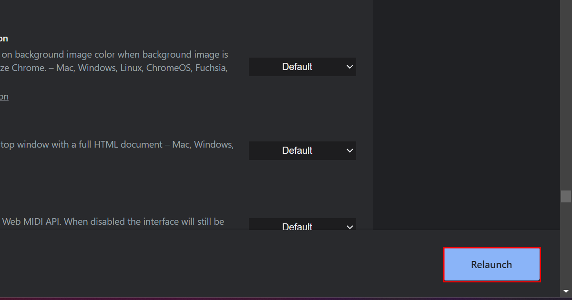This screenshot has height=300, width=572.
Task: Click the bold flag title ending in "on"
Action: tap(4, 39)
